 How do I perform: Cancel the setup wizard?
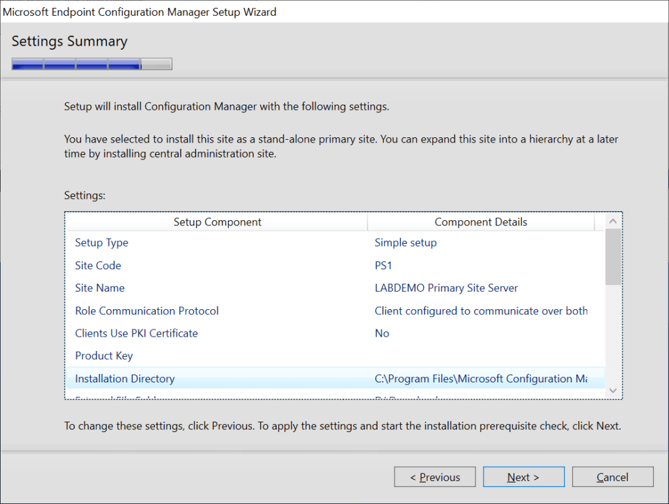point(612,477)
